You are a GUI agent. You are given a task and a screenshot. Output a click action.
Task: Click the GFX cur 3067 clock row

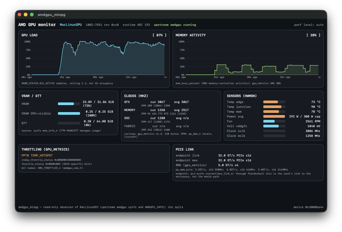pos(157,102)
